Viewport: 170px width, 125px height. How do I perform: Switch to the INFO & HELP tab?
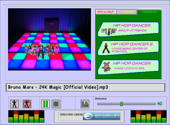pos(105,12)
